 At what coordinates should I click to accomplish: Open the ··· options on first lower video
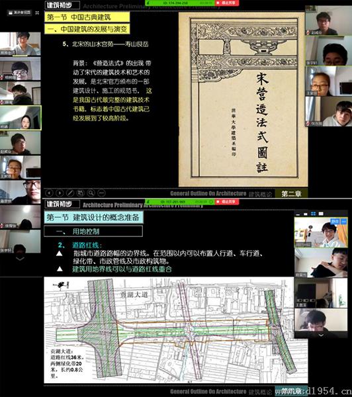tap(343, 221)
